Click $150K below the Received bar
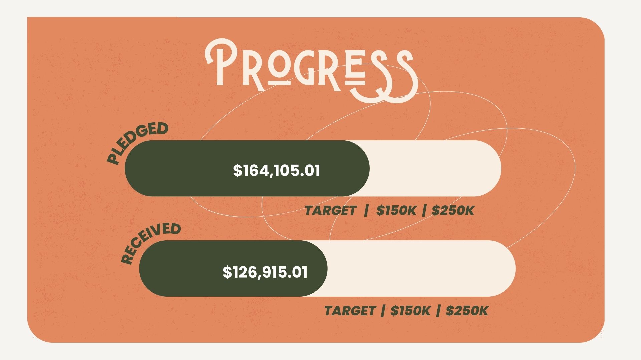641x360 pixels. [x=410, y=311]
